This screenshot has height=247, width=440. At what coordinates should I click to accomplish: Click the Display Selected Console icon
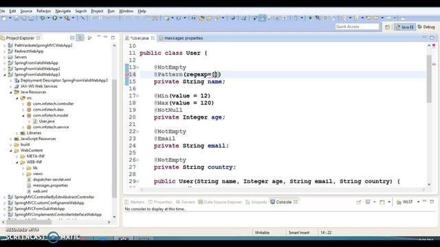coord(368,202)
